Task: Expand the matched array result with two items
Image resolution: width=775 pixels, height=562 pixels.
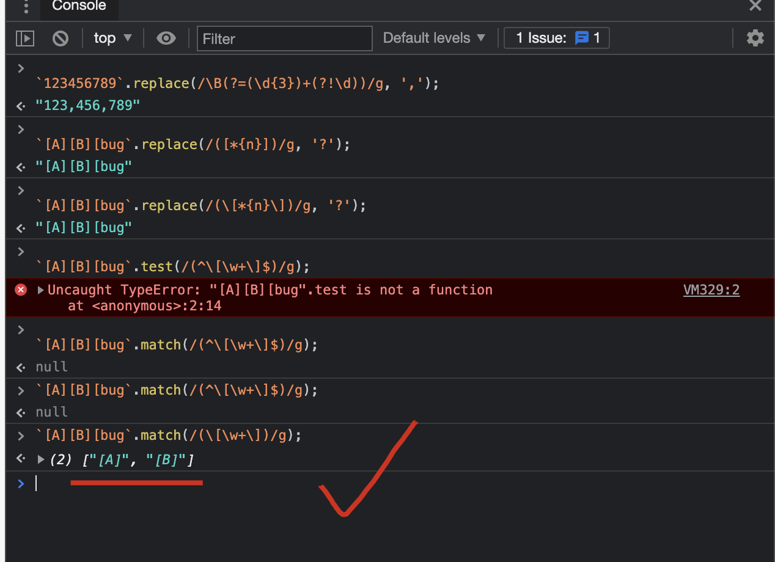Action: [x=40, y=459]
